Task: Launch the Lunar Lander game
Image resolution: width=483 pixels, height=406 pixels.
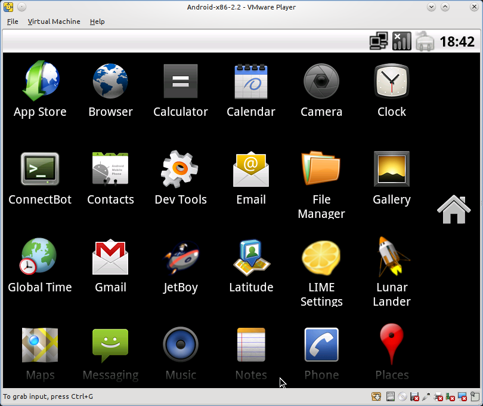Action: click(x=392, y=272)
